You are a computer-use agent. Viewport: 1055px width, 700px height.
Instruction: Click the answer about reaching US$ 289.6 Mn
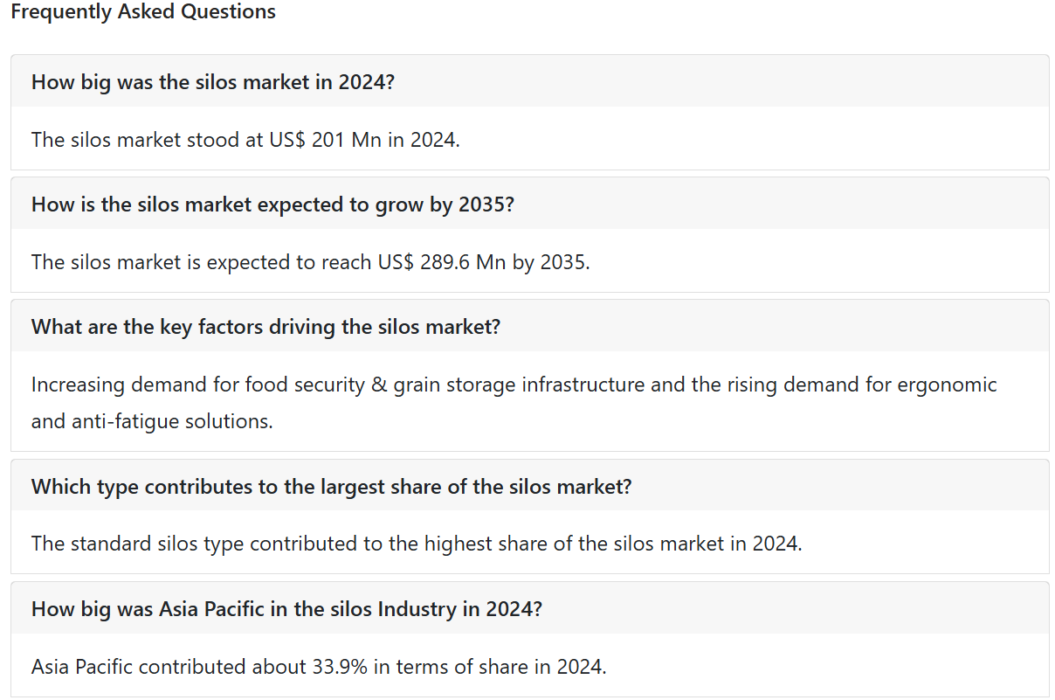311,262
